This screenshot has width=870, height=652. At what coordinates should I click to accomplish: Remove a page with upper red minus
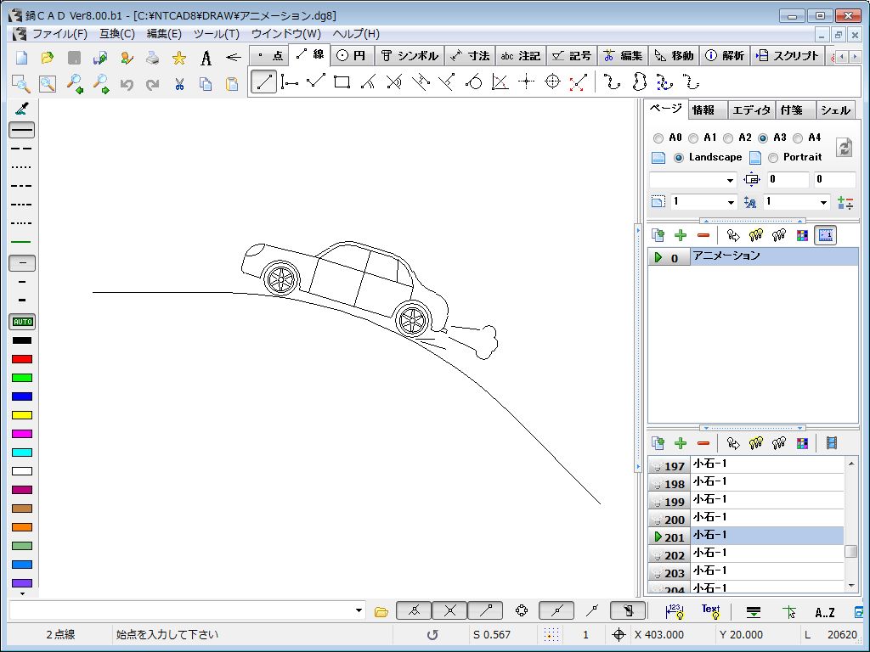click(x=703, y=235)
